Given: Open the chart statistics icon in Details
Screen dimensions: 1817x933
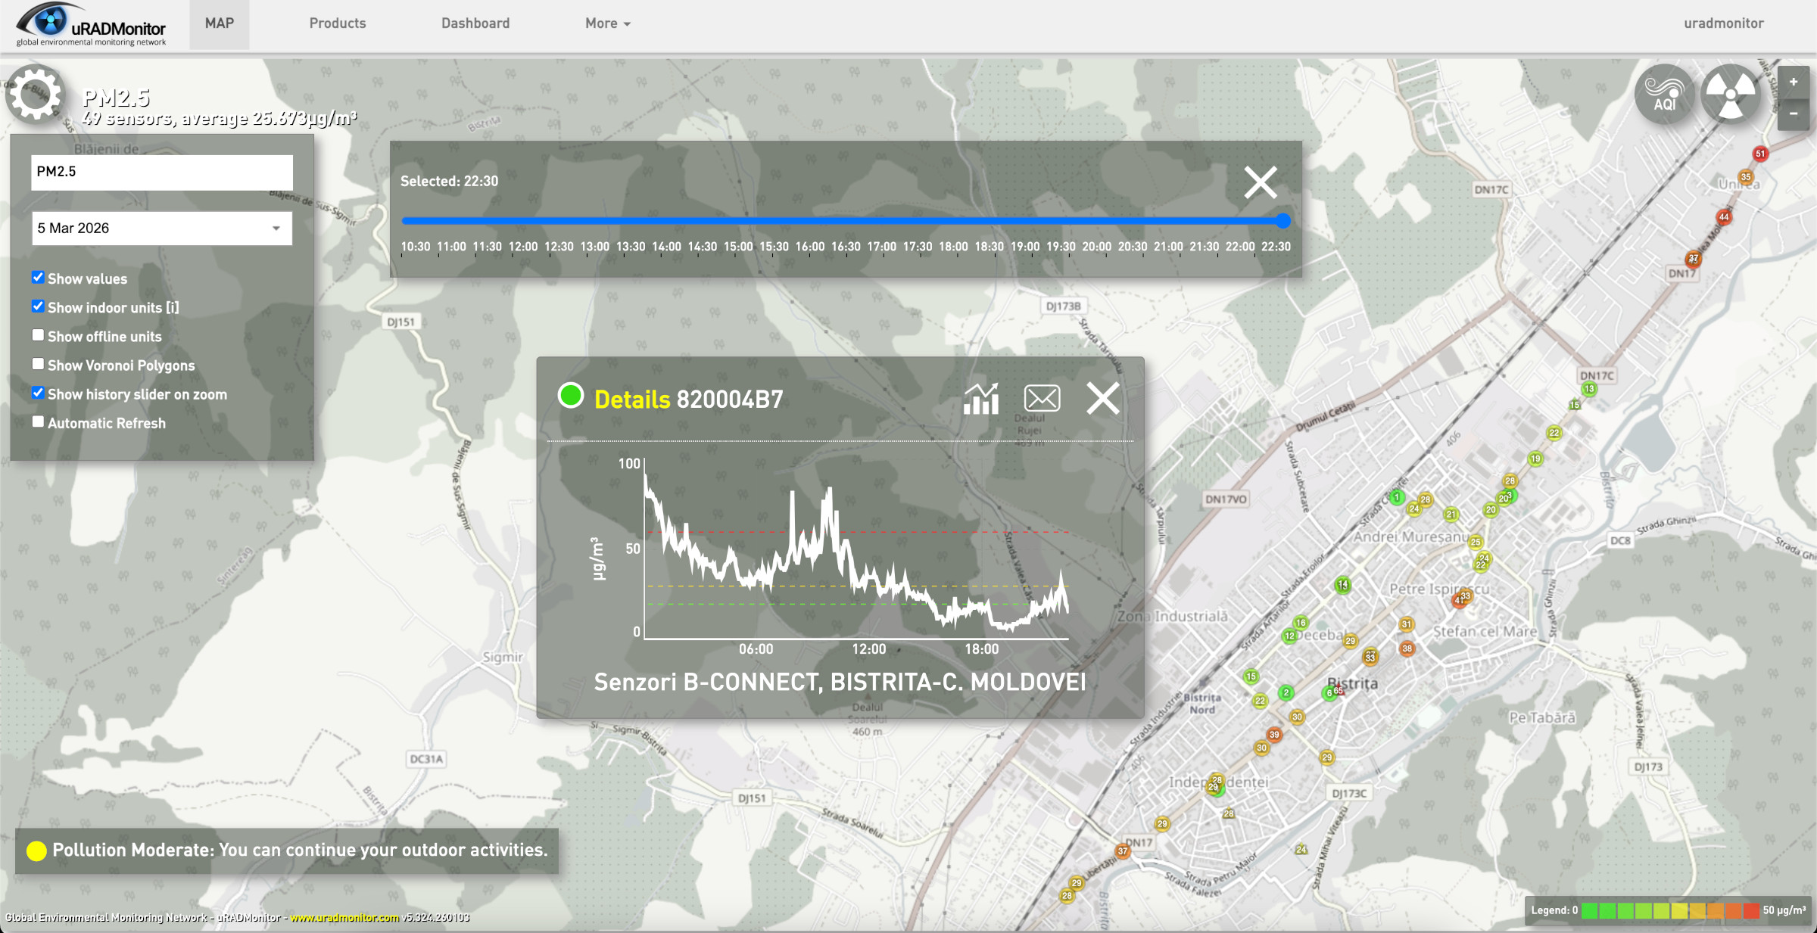Looking at the screenshot, I should (x=980, y=399).
